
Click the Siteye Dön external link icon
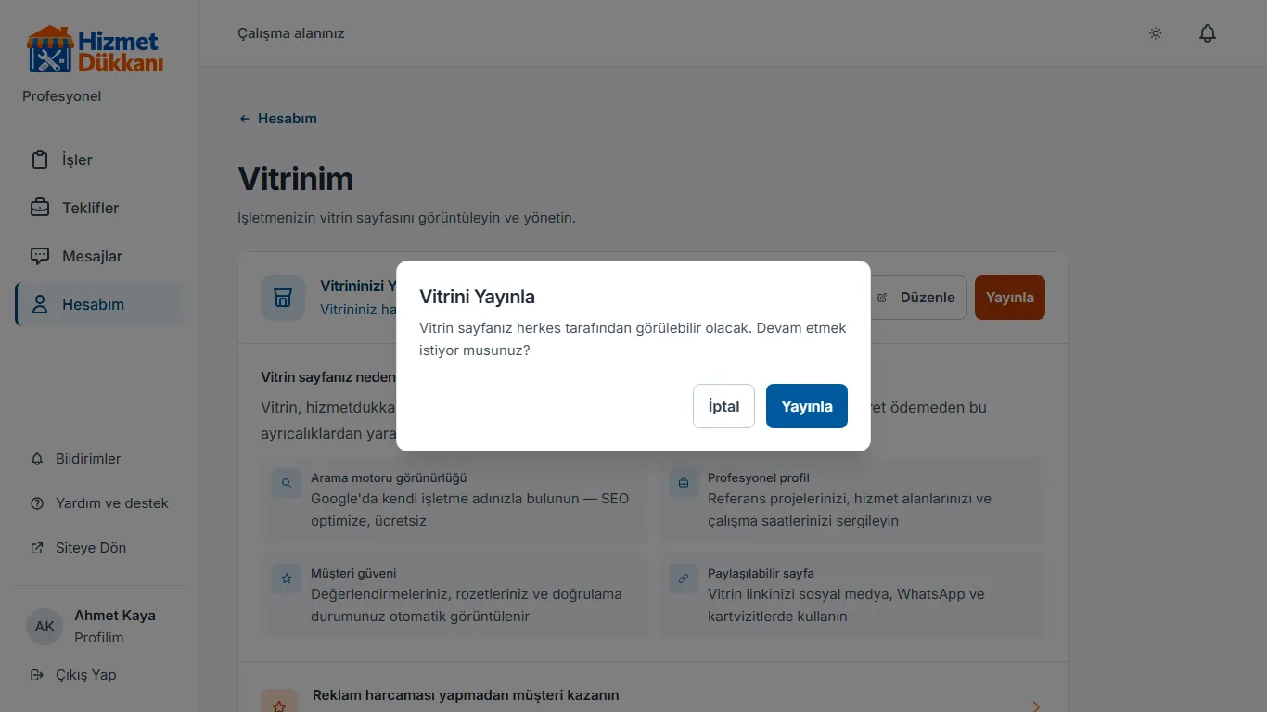click(x=37, y=548)
